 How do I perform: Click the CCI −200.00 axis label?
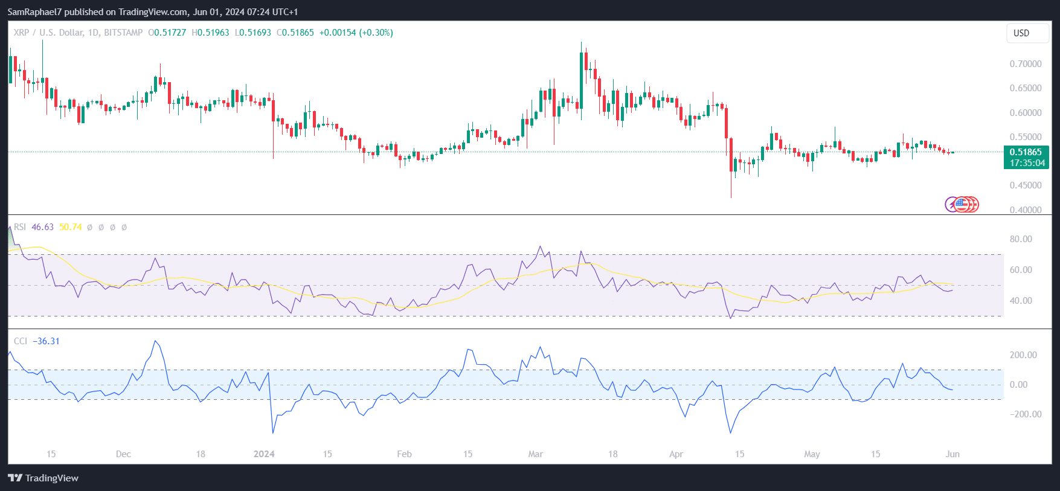coord(1026,414)
